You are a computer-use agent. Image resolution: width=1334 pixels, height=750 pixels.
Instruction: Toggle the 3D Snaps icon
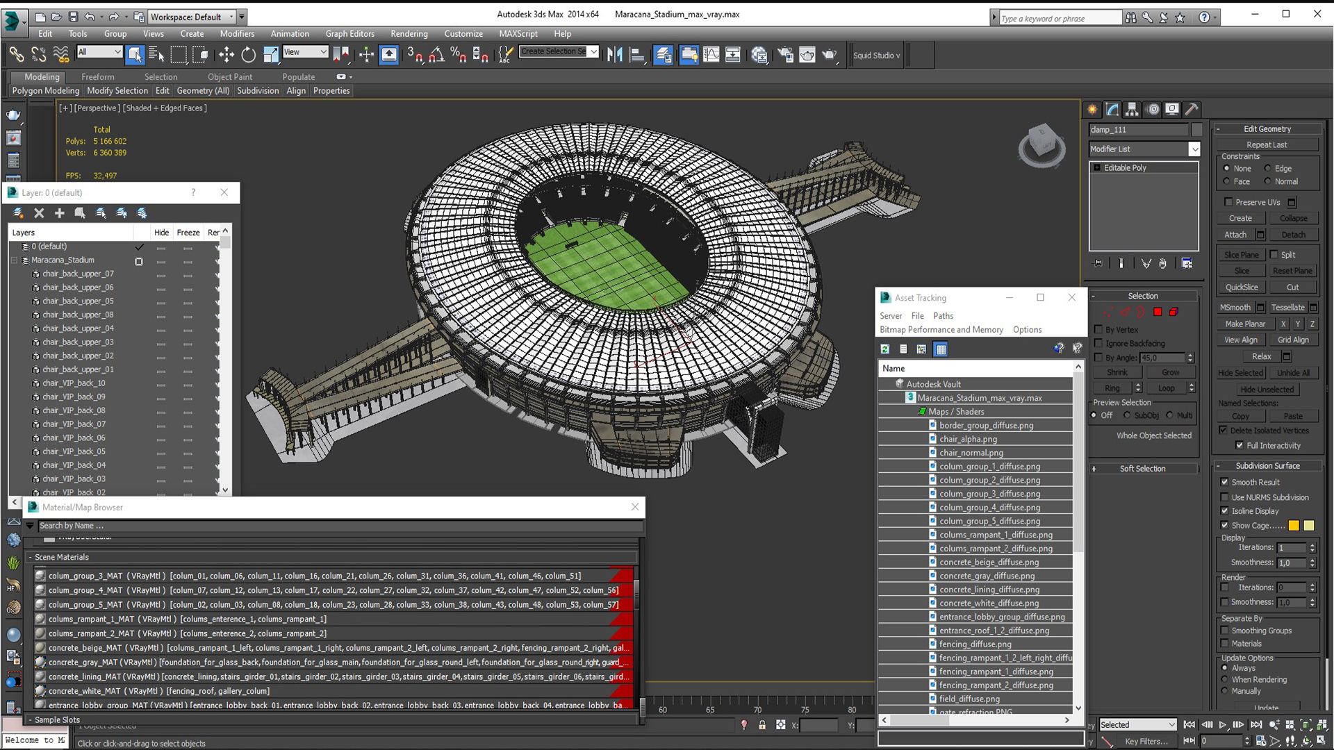click(415, 54)
